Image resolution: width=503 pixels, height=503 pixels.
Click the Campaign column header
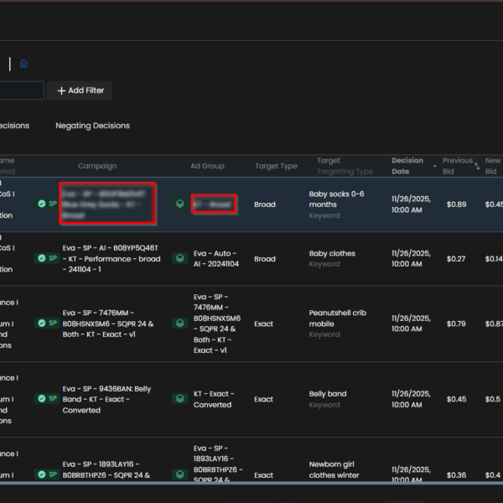(x=97, y=166)
